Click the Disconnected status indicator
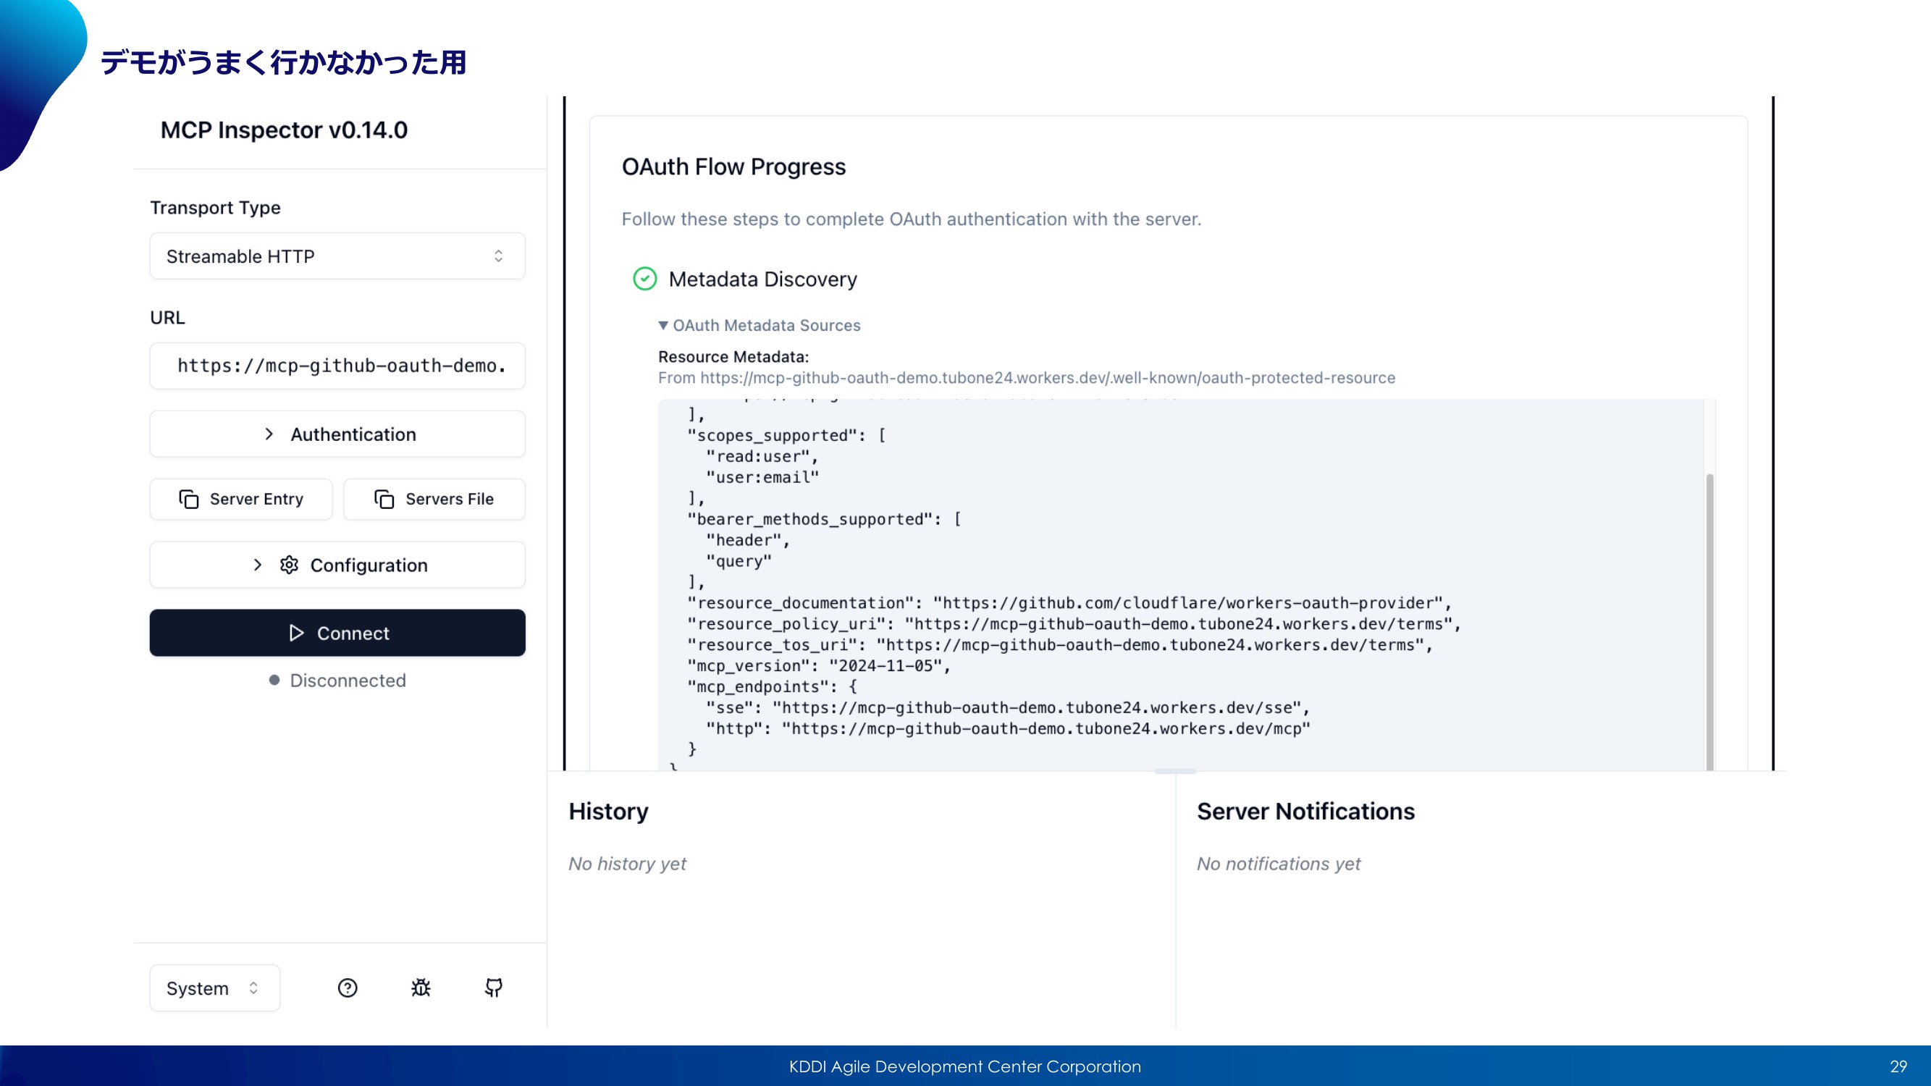This screenshot has height=1086, width=1931. coord(337,681)
